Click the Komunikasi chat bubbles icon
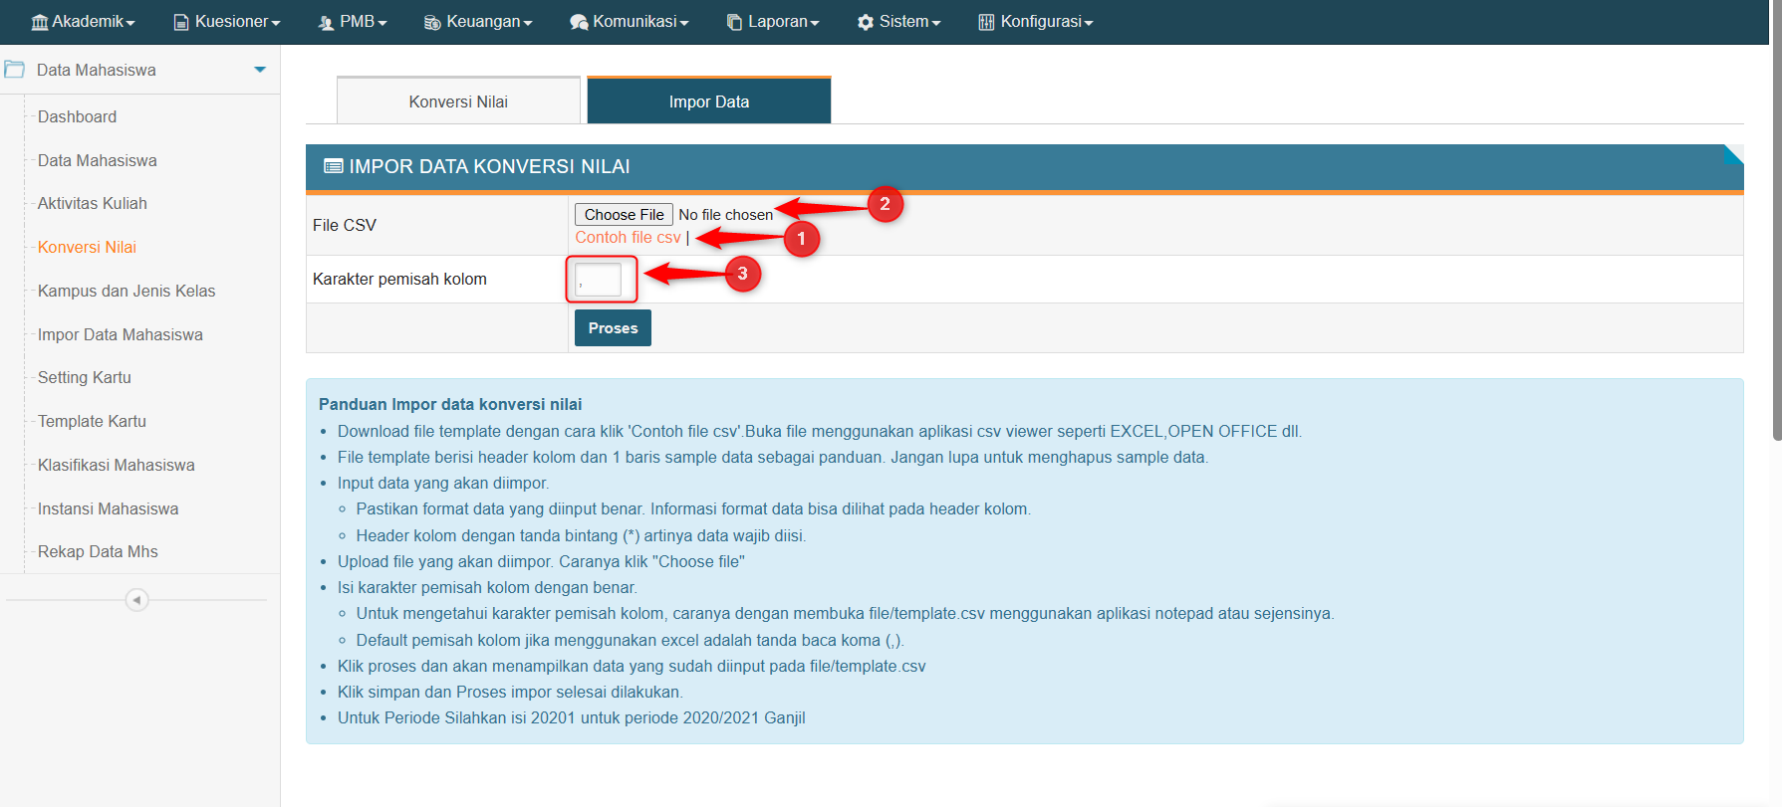This screenshot has height=807, width=1782. 579,22
